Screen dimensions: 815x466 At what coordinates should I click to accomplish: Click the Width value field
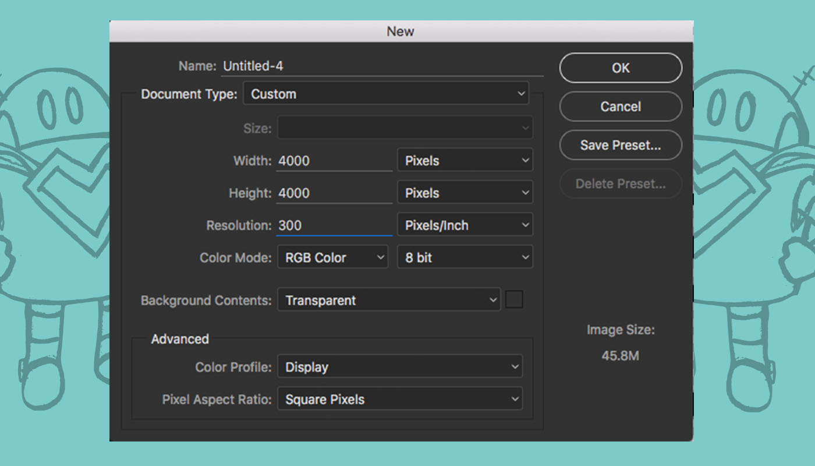334,161
